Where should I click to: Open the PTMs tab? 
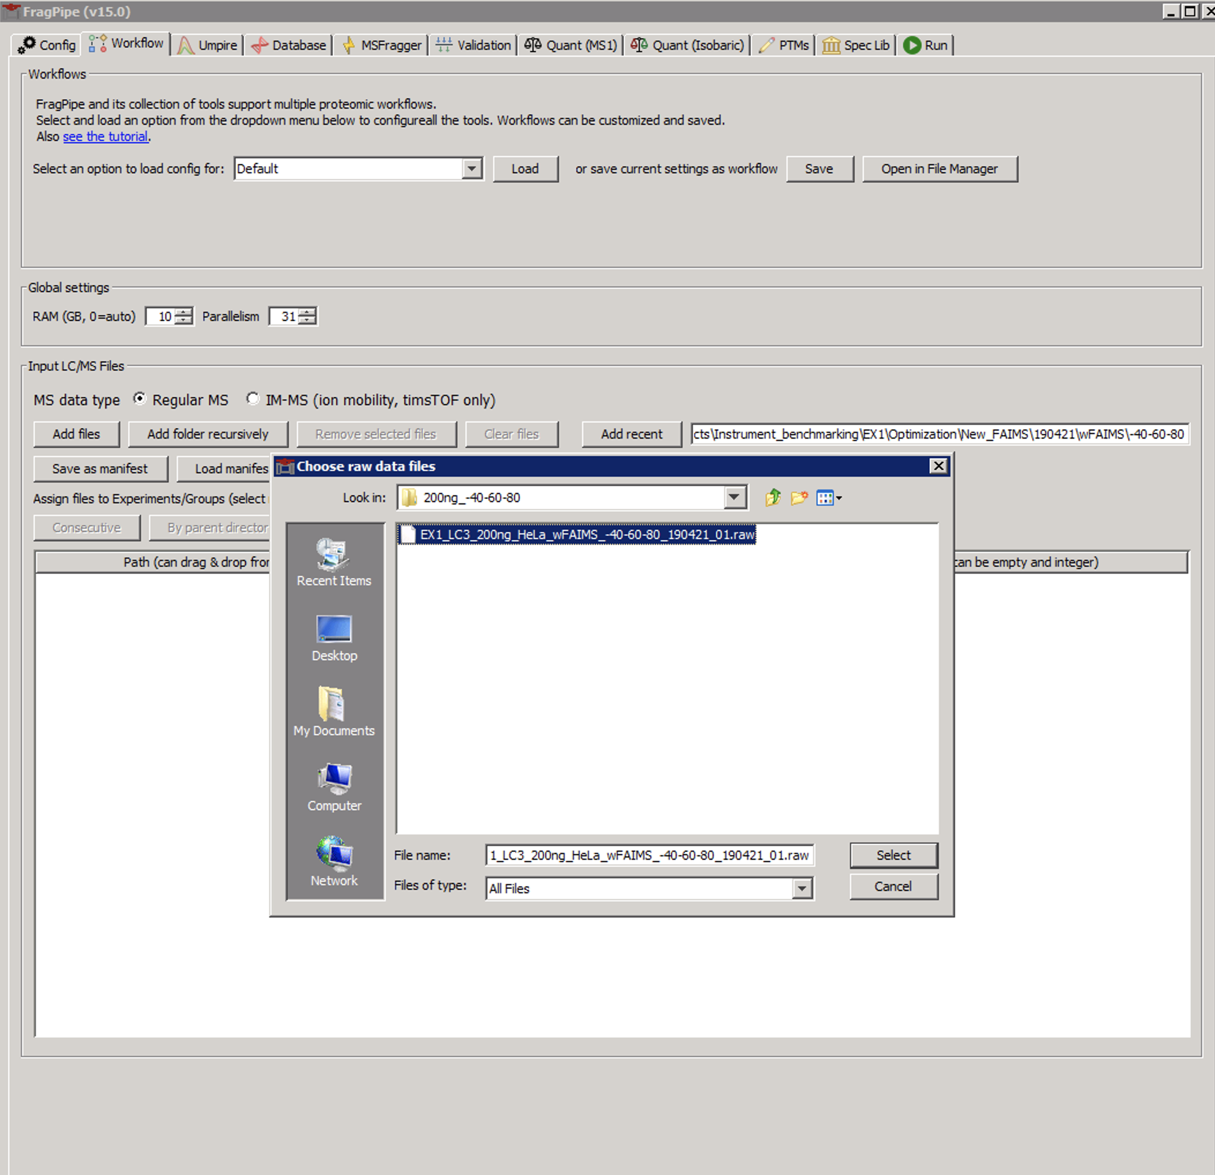tap(783, 44)
